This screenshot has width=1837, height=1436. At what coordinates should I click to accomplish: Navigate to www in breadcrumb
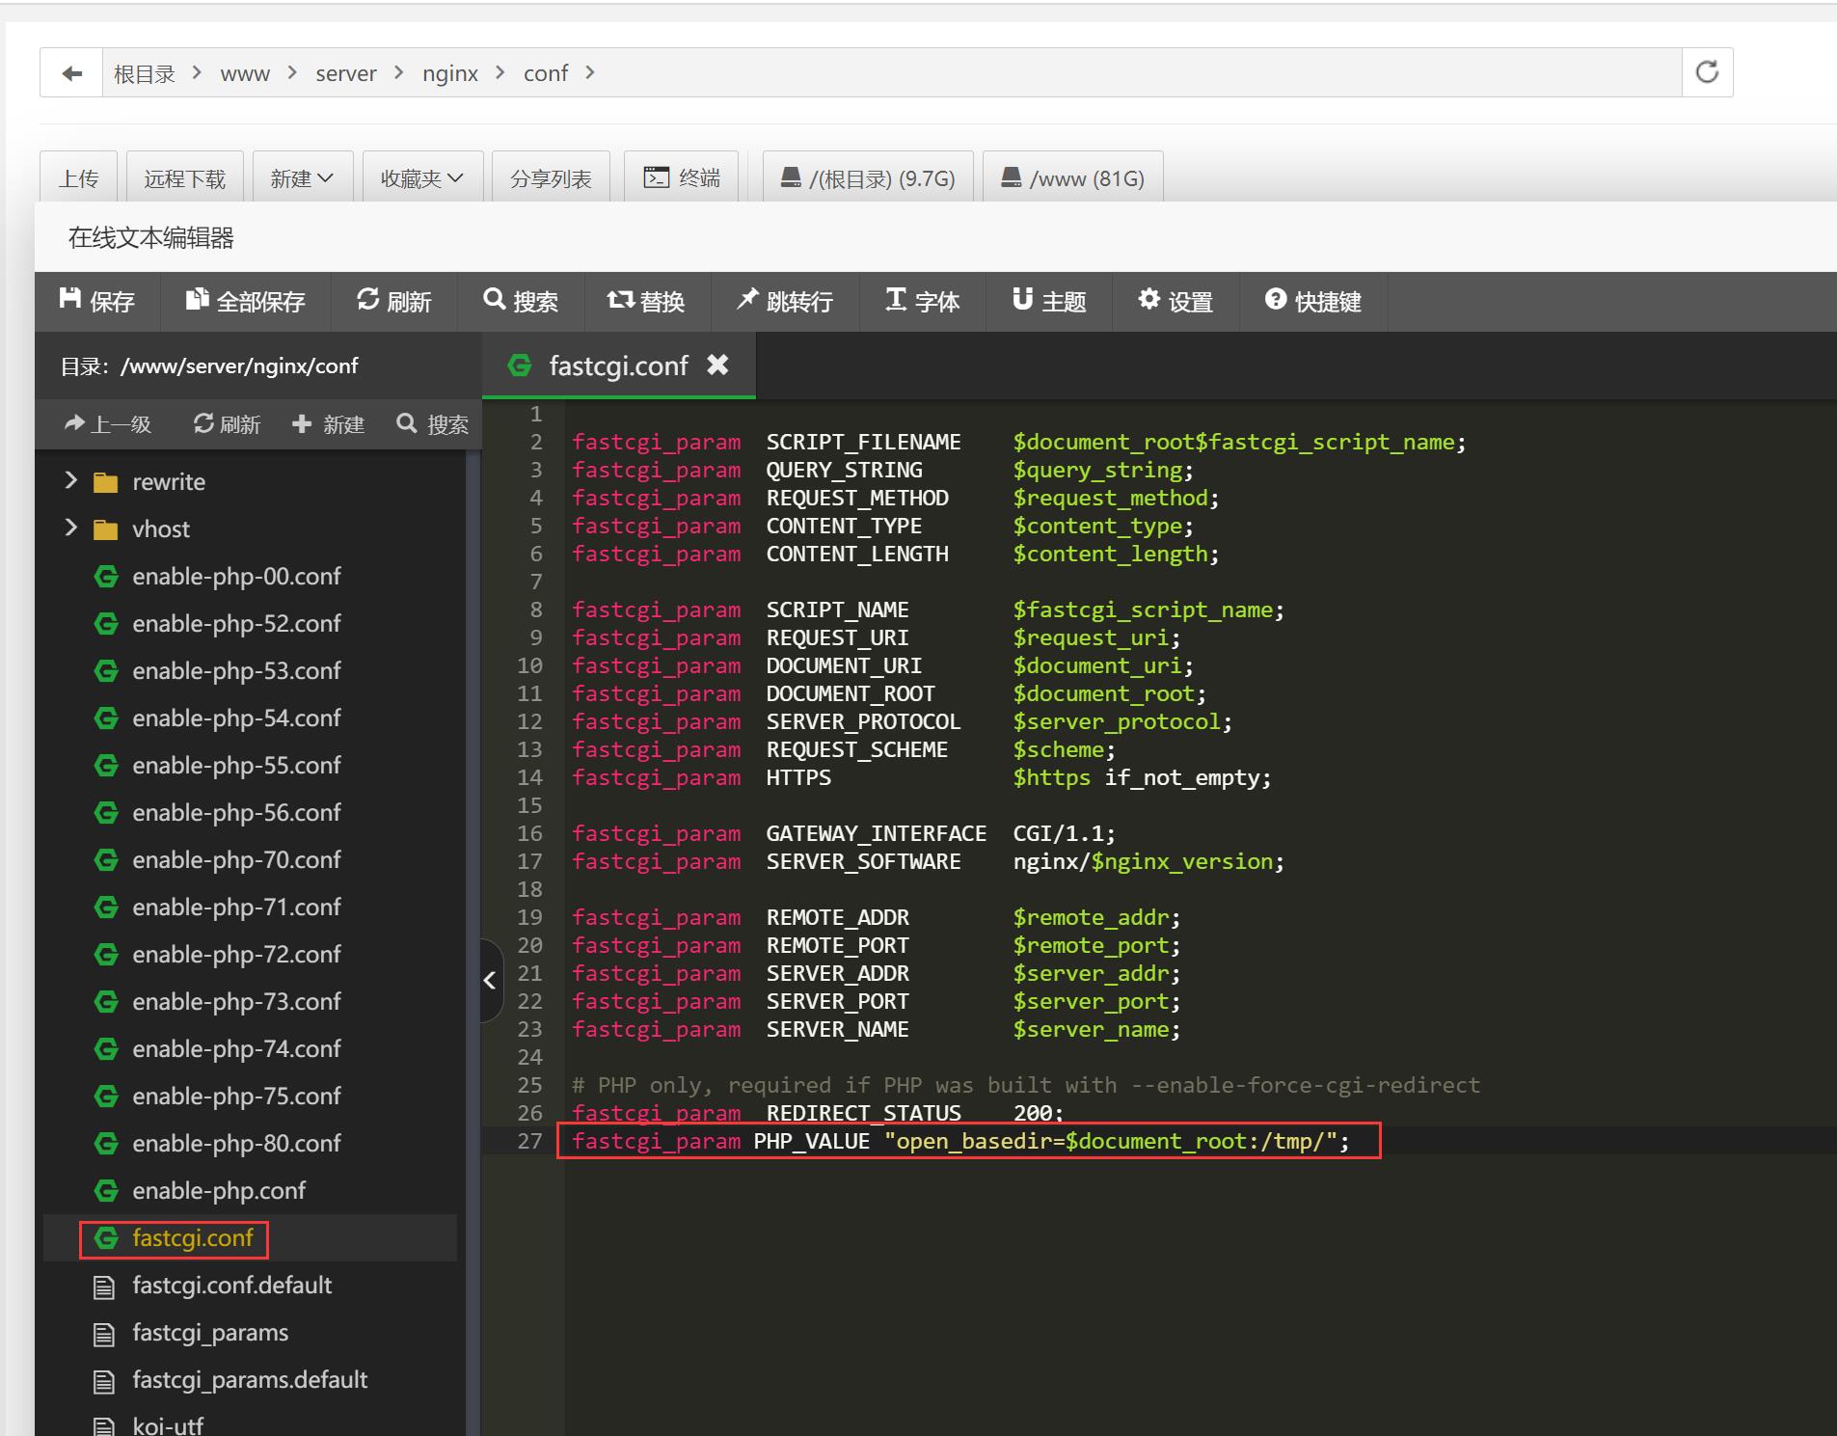[245, 74]
